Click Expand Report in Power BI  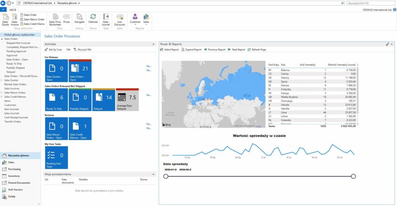click(x=191, y=50)
